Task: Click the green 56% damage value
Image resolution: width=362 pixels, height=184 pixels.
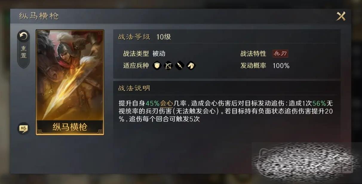Action: [x=319, y=104]
